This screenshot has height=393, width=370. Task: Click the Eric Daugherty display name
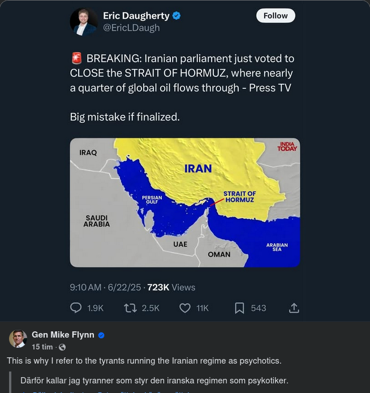[x=136, y=16]
